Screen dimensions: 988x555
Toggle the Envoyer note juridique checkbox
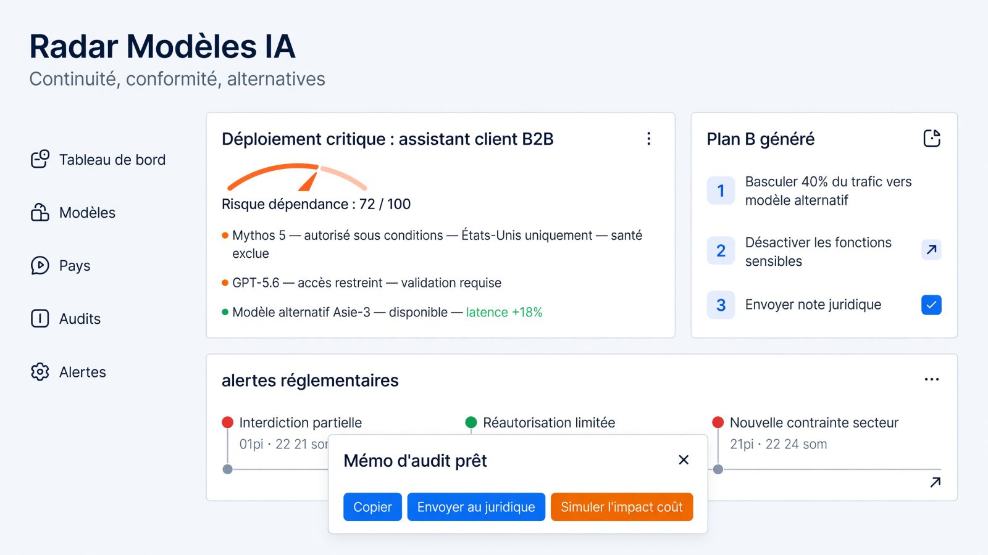(x=931, y=305)
